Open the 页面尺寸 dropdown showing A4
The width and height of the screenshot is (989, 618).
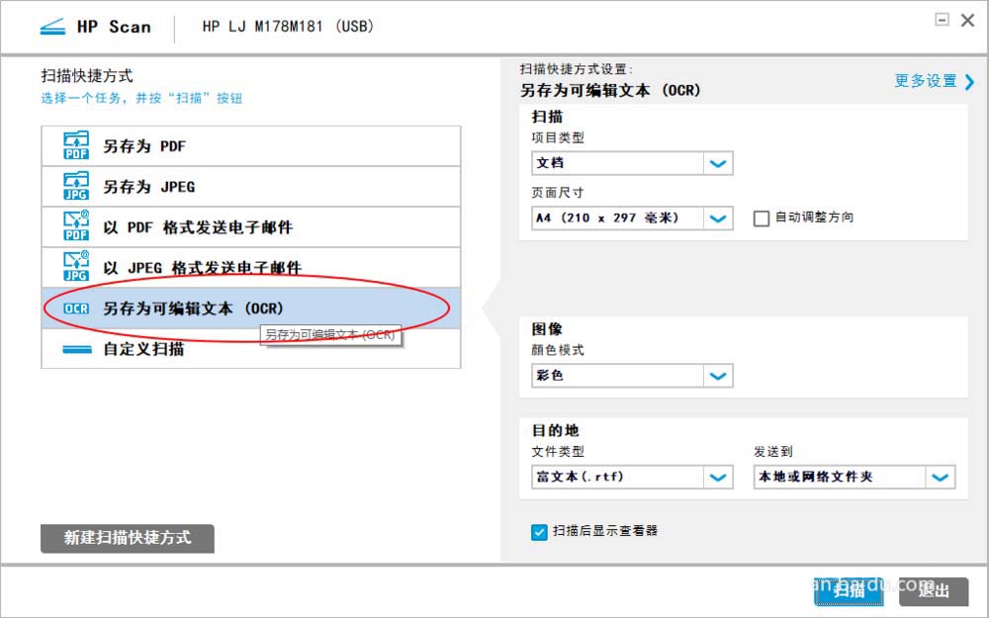coord(632,219)
